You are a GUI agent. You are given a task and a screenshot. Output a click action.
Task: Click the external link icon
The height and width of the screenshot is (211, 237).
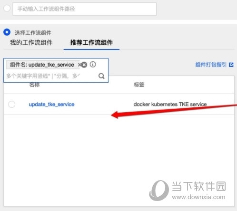[x=231, y=65]
